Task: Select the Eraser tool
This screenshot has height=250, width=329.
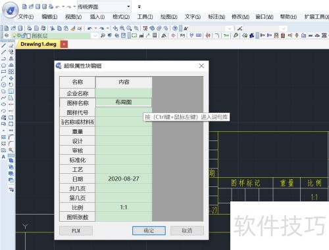Action: (x=11, y=45)
